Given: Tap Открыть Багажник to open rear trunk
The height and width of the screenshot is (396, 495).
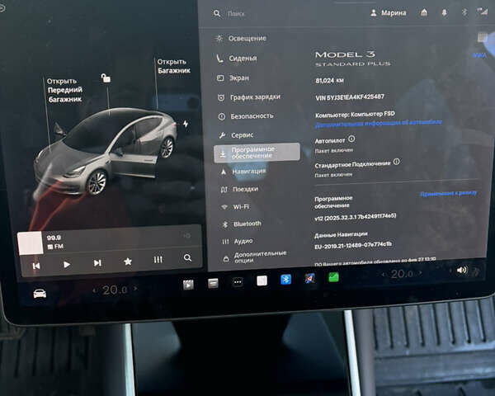Looking at the screenshot, I should 173,66.
